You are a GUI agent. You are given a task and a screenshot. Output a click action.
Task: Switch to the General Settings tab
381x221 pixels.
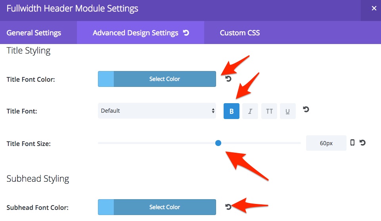[x=34, y=33]
